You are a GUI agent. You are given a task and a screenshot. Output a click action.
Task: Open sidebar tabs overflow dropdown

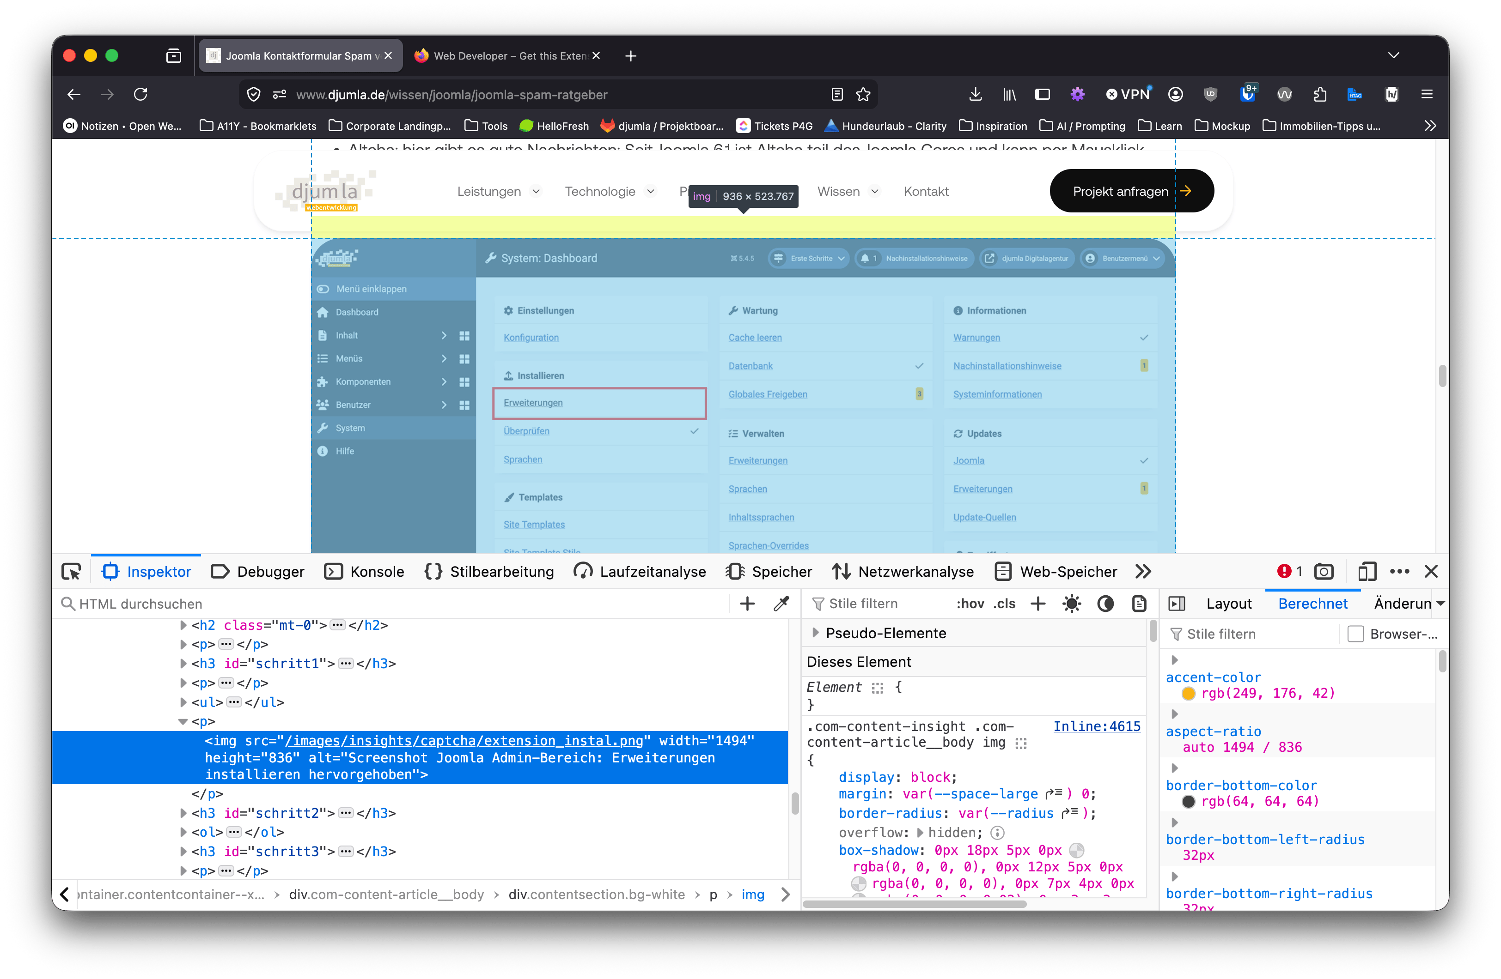coord(1440,603)
